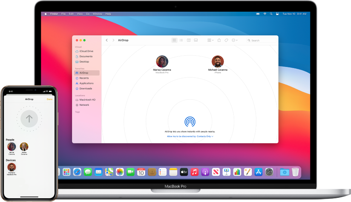
Task: Open Reminders from the Dock
Action: [162, 172]
